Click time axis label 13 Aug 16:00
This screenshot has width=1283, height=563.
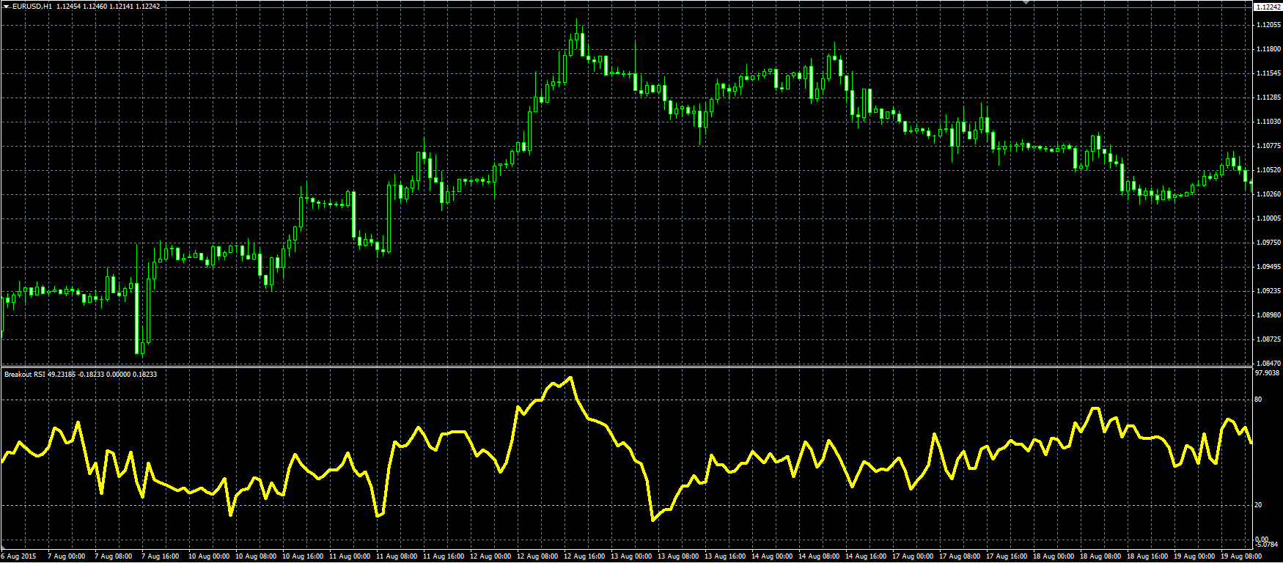pyautogui.click(x=725, y=556)
